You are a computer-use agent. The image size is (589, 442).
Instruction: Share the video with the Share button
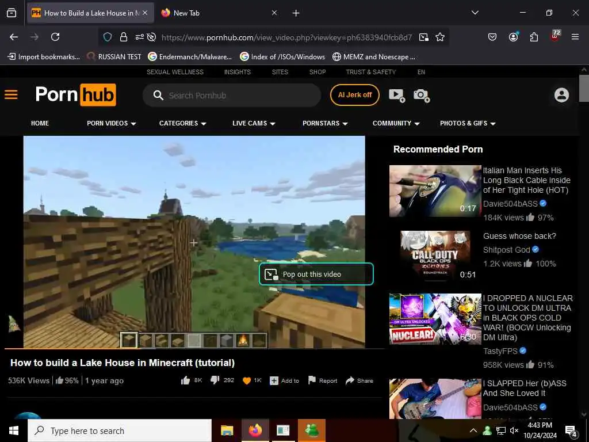point(359,381)
